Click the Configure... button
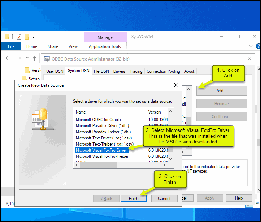The image size is (261, 222). (222, 117)
